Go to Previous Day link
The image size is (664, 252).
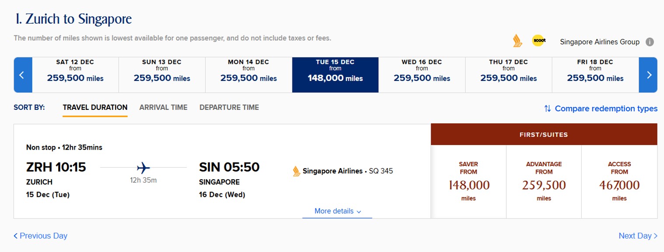click(40, 236)
